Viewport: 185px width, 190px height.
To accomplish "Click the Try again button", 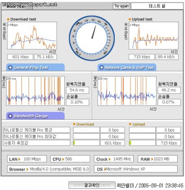I will click(x=121, y=6).
